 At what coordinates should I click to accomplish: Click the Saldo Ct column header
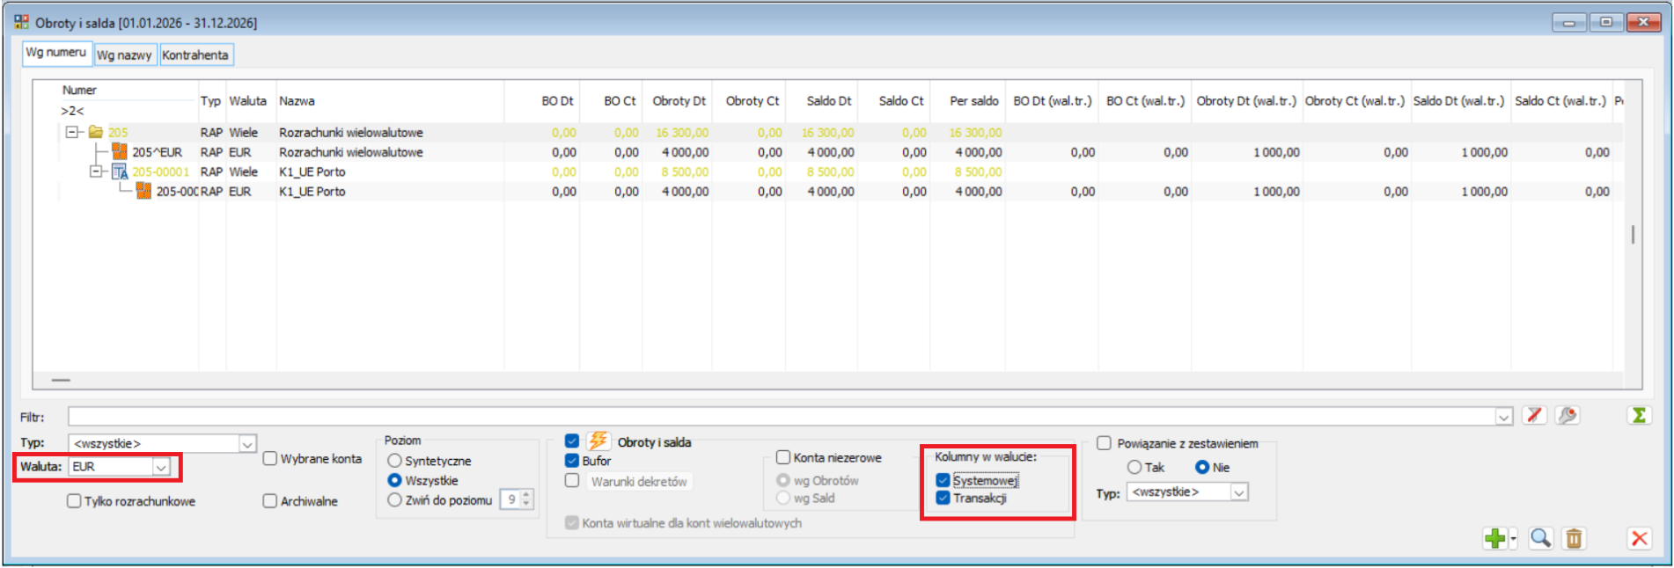click(900, 101)
